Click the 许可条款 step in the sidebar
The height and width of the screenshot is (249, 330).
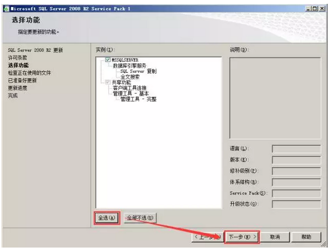(x=17, y=58)
